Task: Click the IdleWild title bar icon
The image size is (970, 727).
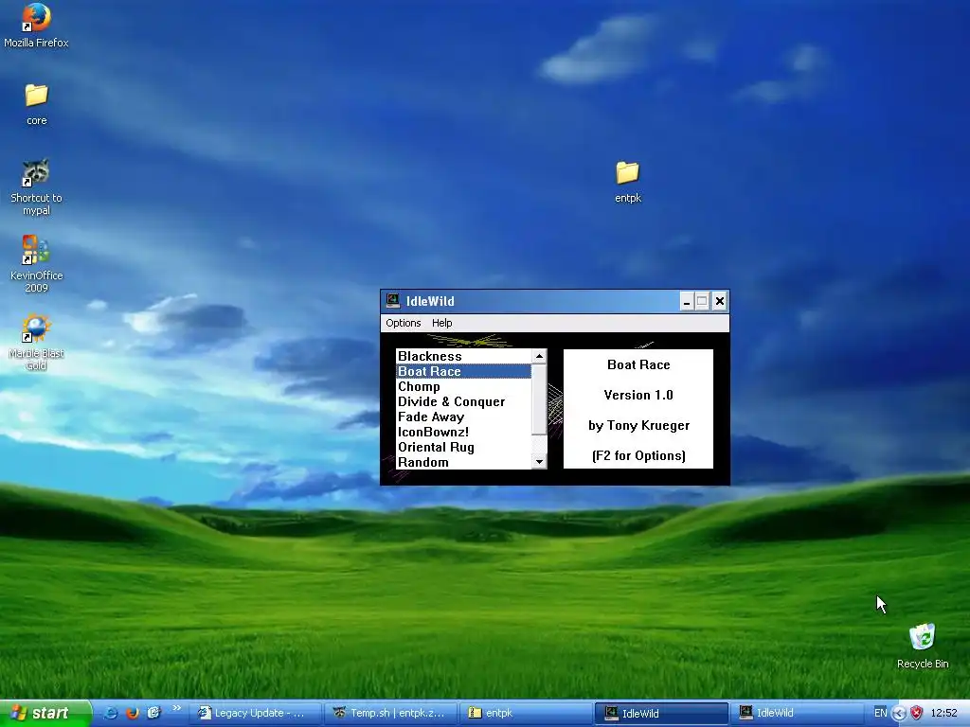Action: pyautogui.click(x=392, y=301)
